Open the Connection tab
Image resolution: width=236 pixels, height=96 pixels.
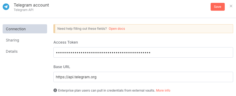click(25, 29)
